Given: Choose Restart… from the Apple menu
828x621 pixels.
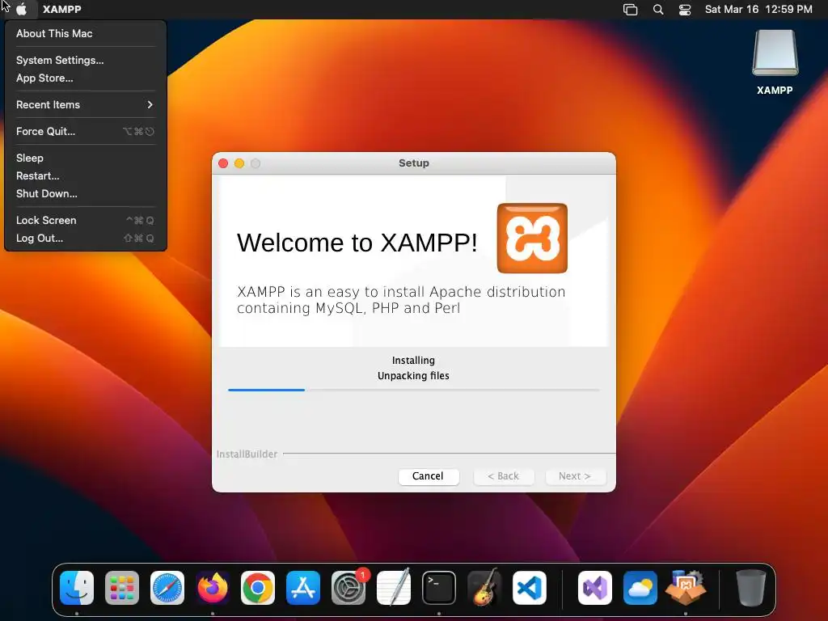Looking at the screenshot, I should click(85, 175).
